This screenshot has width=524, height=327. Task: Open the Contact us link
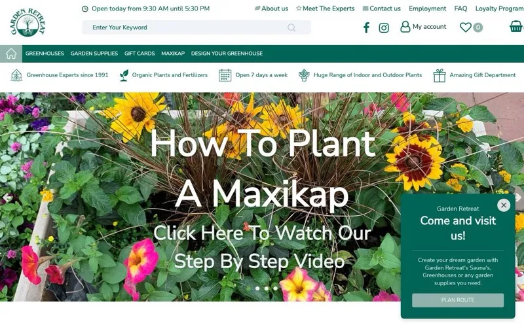(x=385, y=9)
